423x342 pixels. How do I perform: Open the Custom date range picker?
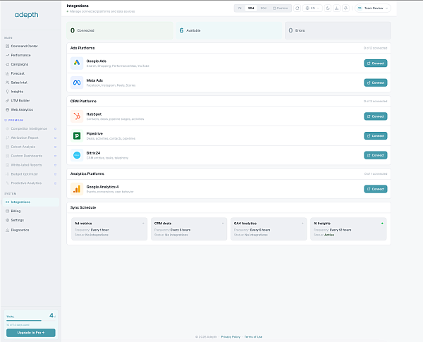point(281,8)
